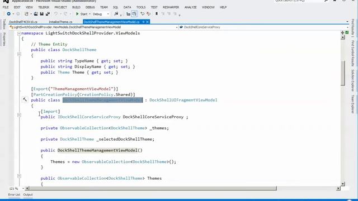Click the Navigate Forward arrow icon
This screenshot has height=201, width=358.
[18, 14]
